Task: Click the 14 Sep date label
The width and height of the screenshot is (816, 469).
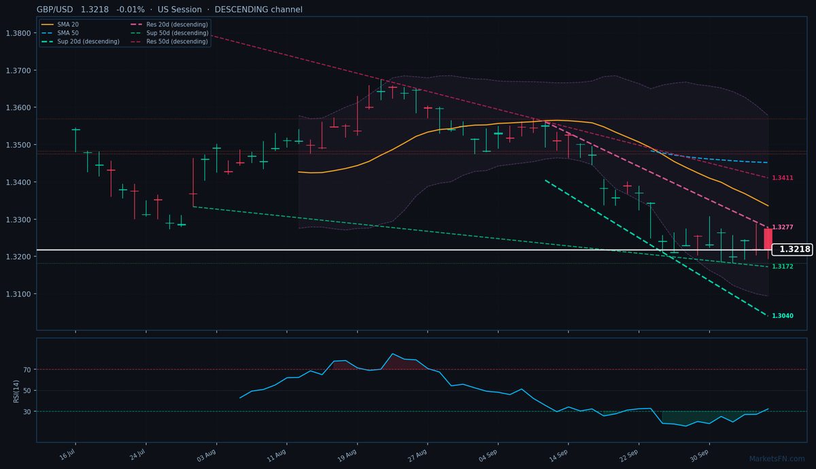Action: (559, 454)
